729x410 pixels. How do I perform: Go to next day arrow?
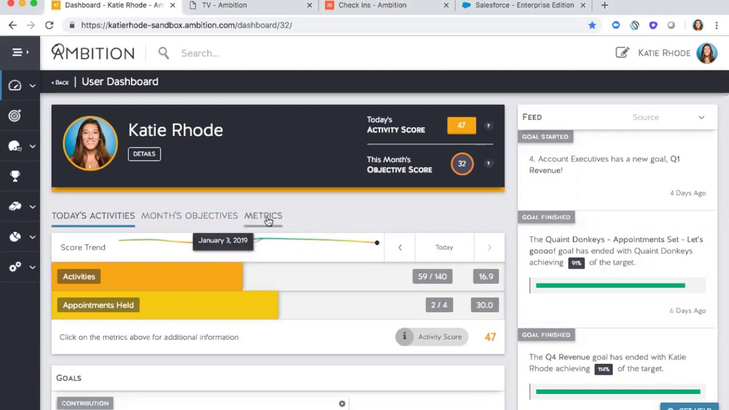coord(489,247)
